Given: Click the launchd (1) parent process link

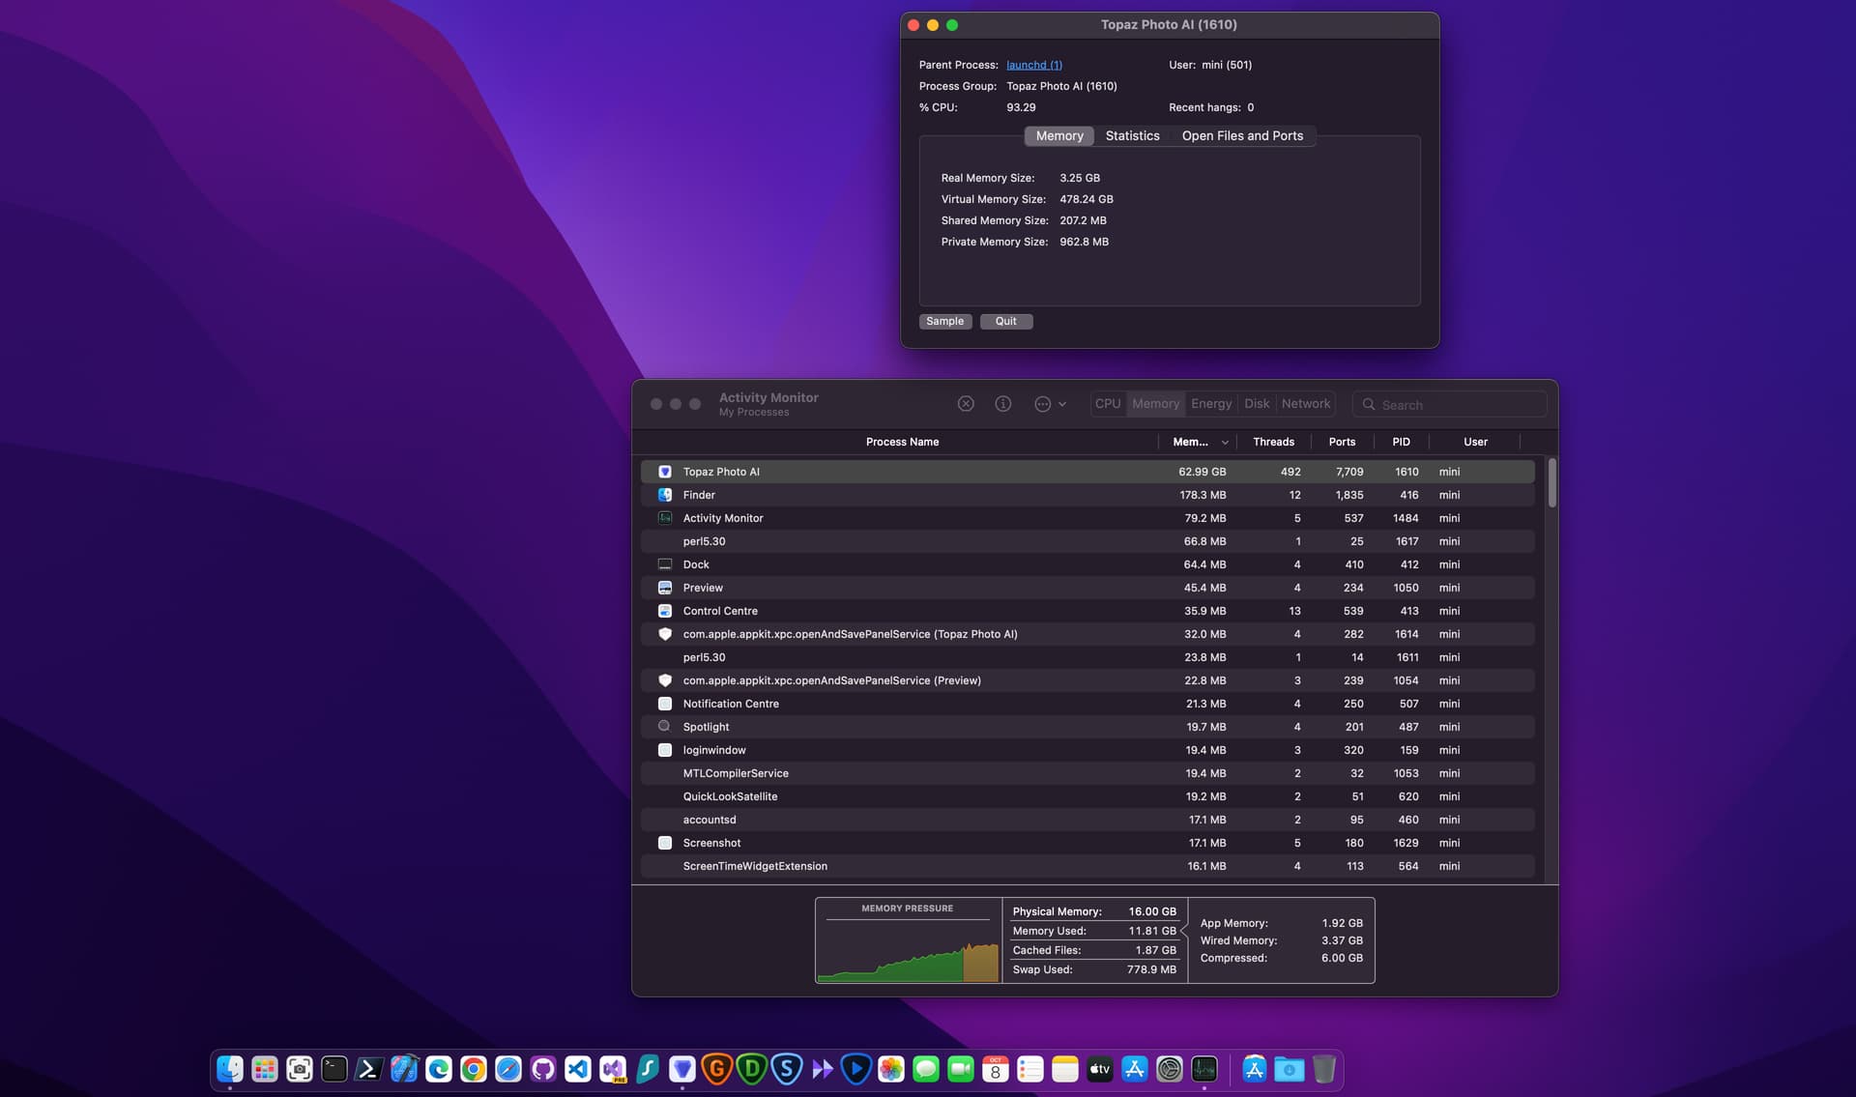Looking at the screenshot, I should [1033, 65].
